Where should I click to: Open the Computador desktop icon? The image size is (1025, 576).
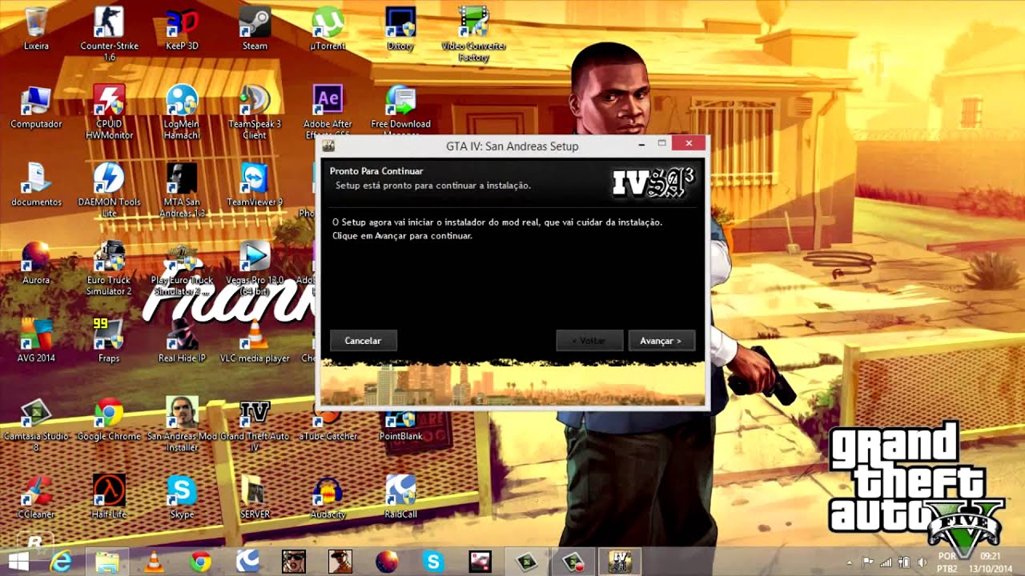36,107
